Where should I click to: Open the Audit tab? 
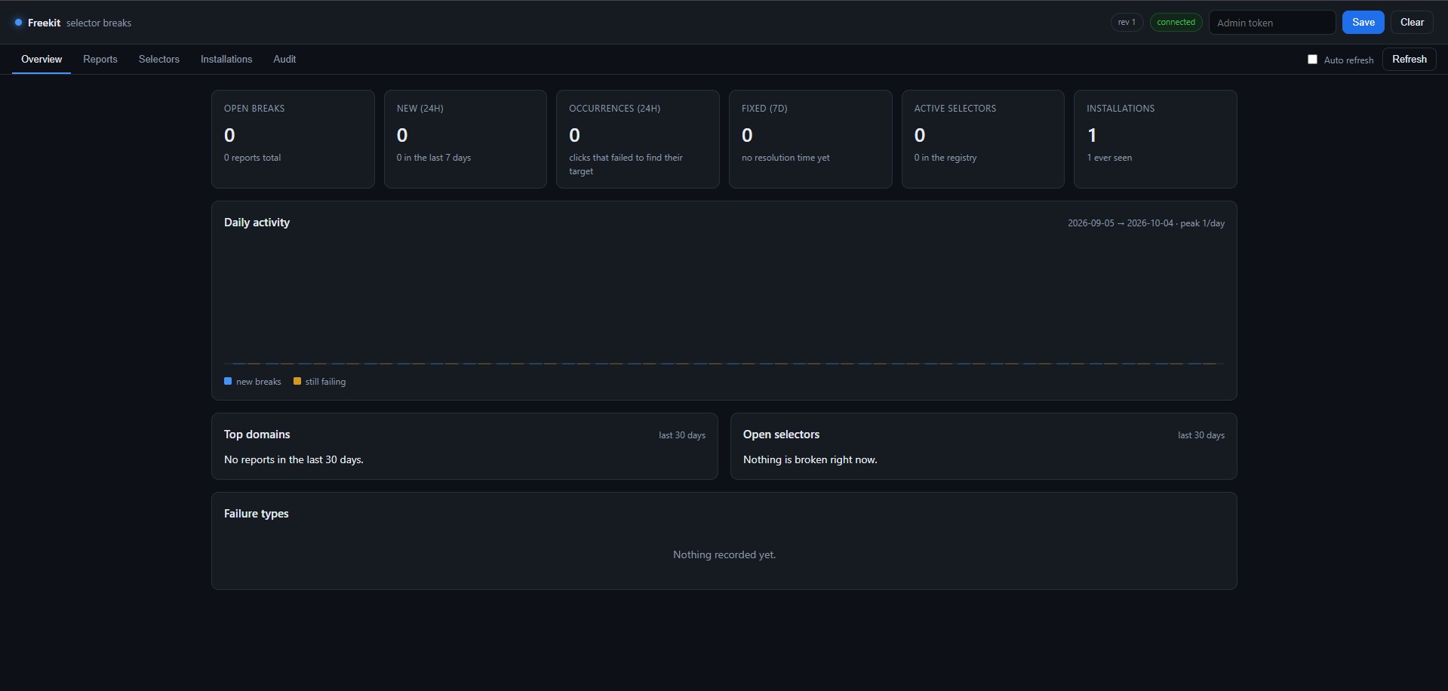pyautogui.click(x=284, y=59)
